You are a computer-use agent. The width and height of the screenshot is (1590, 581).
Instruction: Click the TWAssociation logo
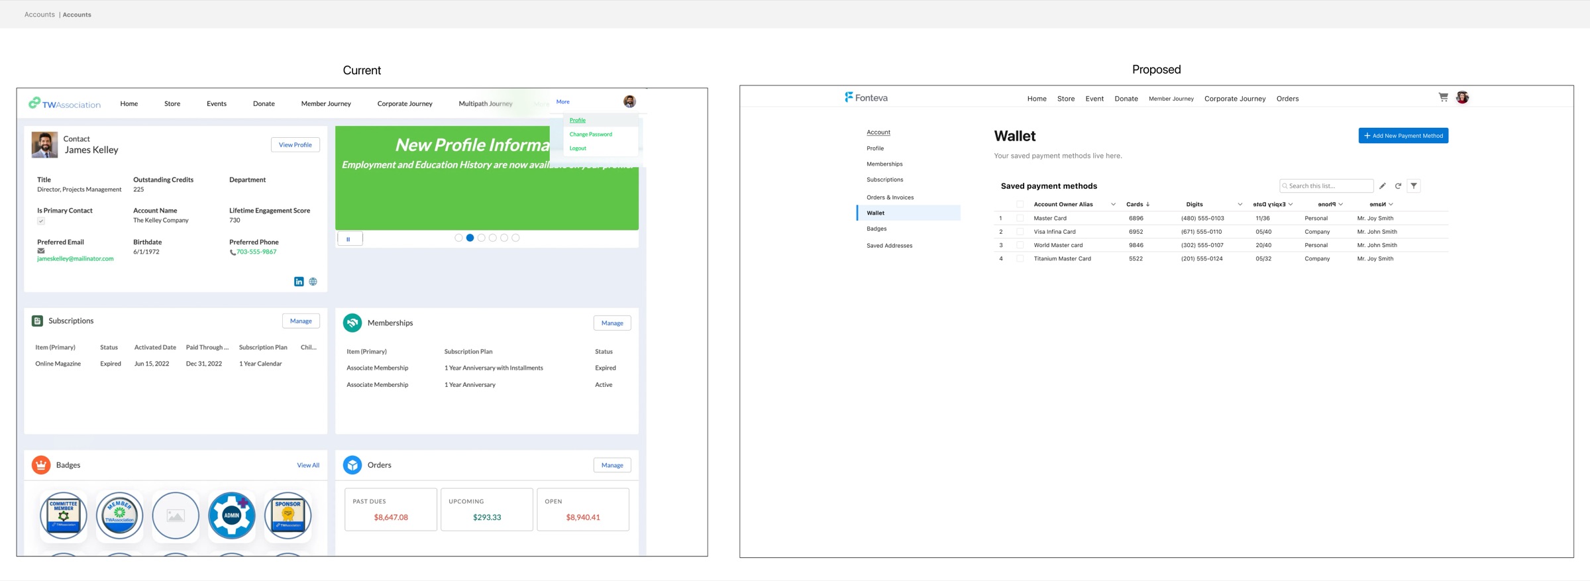tap(64, 103)
